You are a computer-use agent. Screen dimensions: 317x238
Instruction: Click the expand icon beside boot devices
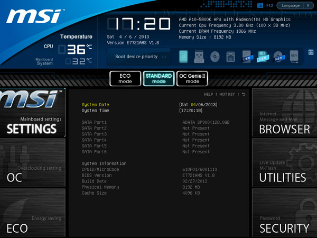coord(311,52)
